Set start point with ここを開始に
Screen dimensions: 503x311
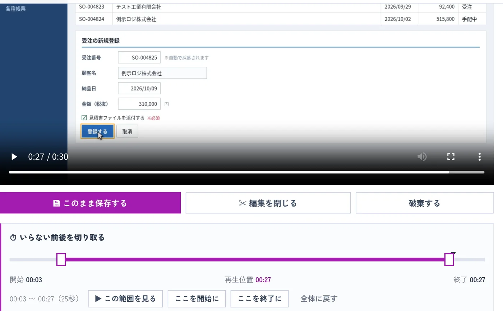[x=197, y=298]
